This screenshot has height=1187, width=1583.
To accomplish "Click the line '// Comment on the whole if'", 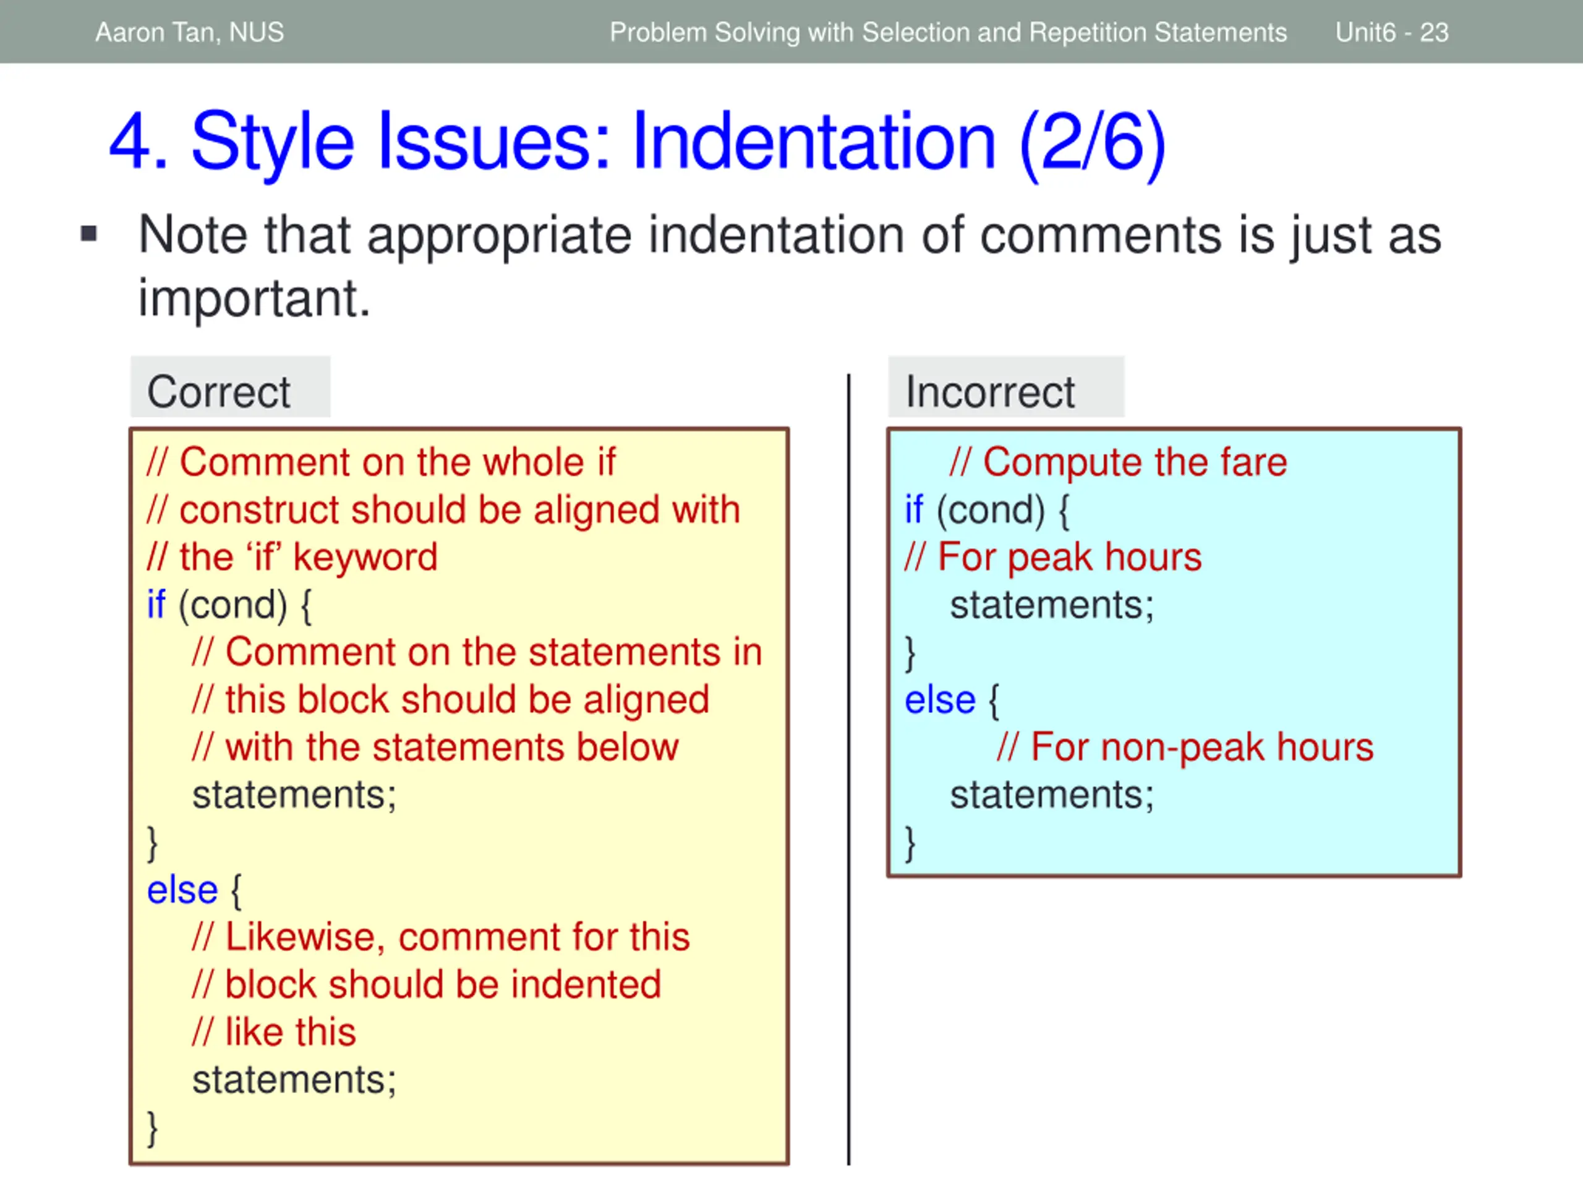I will (x=381, y=462).
